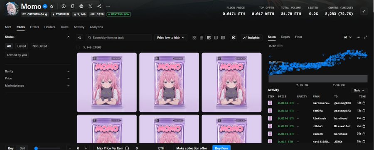
Task: Switch to large grid view
Action: (x=194, y=38)
